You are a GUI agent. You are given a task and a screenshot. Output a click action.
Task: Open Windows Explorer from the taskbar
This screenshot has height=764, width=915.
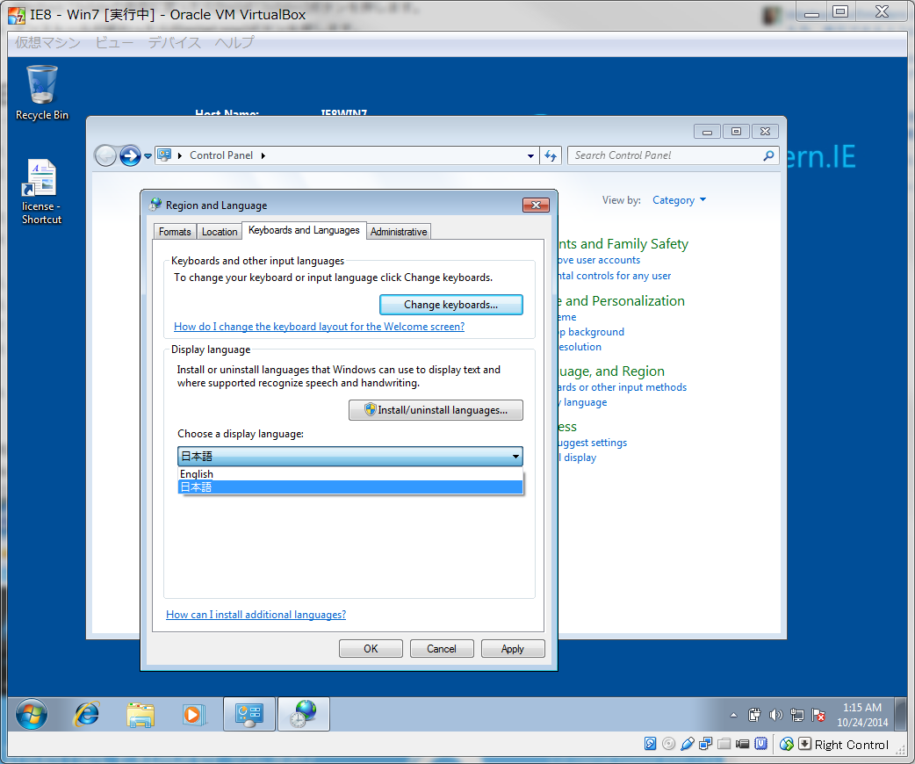(140, 715)
